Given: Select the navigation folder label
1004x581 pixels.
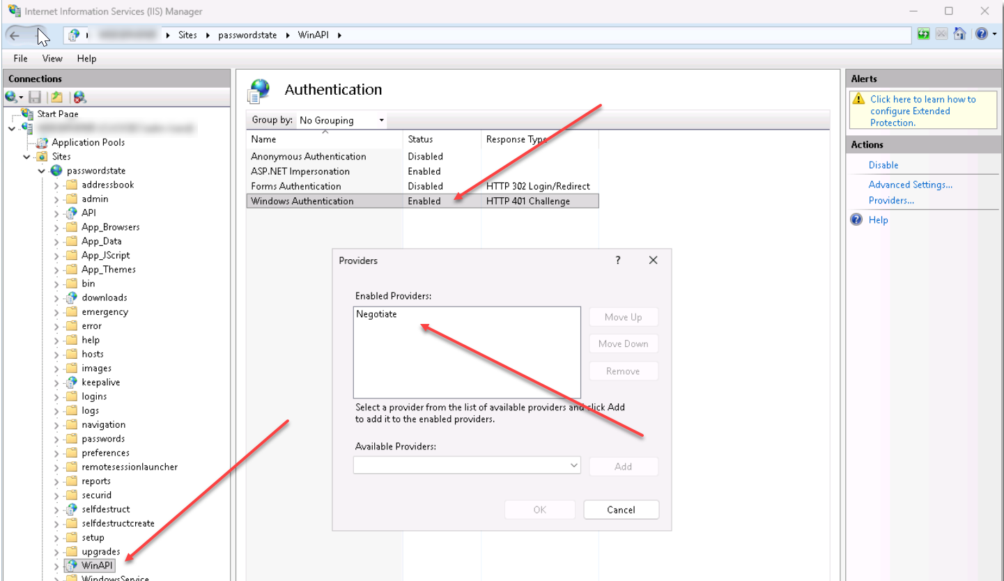Looking at the screenshot, I should tap(104, 424).
